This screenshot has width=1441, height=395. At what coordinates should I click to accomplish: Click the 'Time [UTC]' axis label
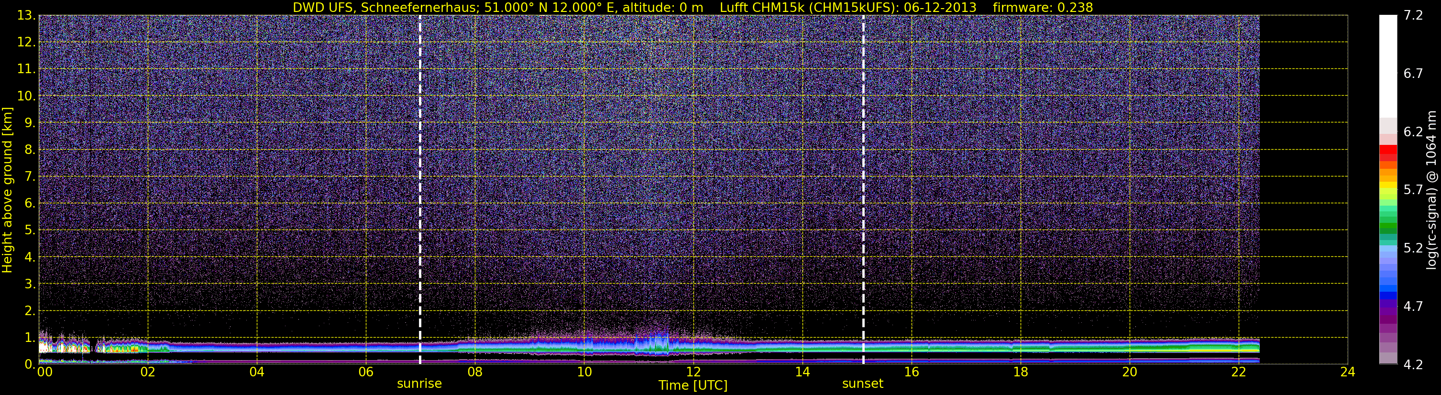[x=693, y=385]
